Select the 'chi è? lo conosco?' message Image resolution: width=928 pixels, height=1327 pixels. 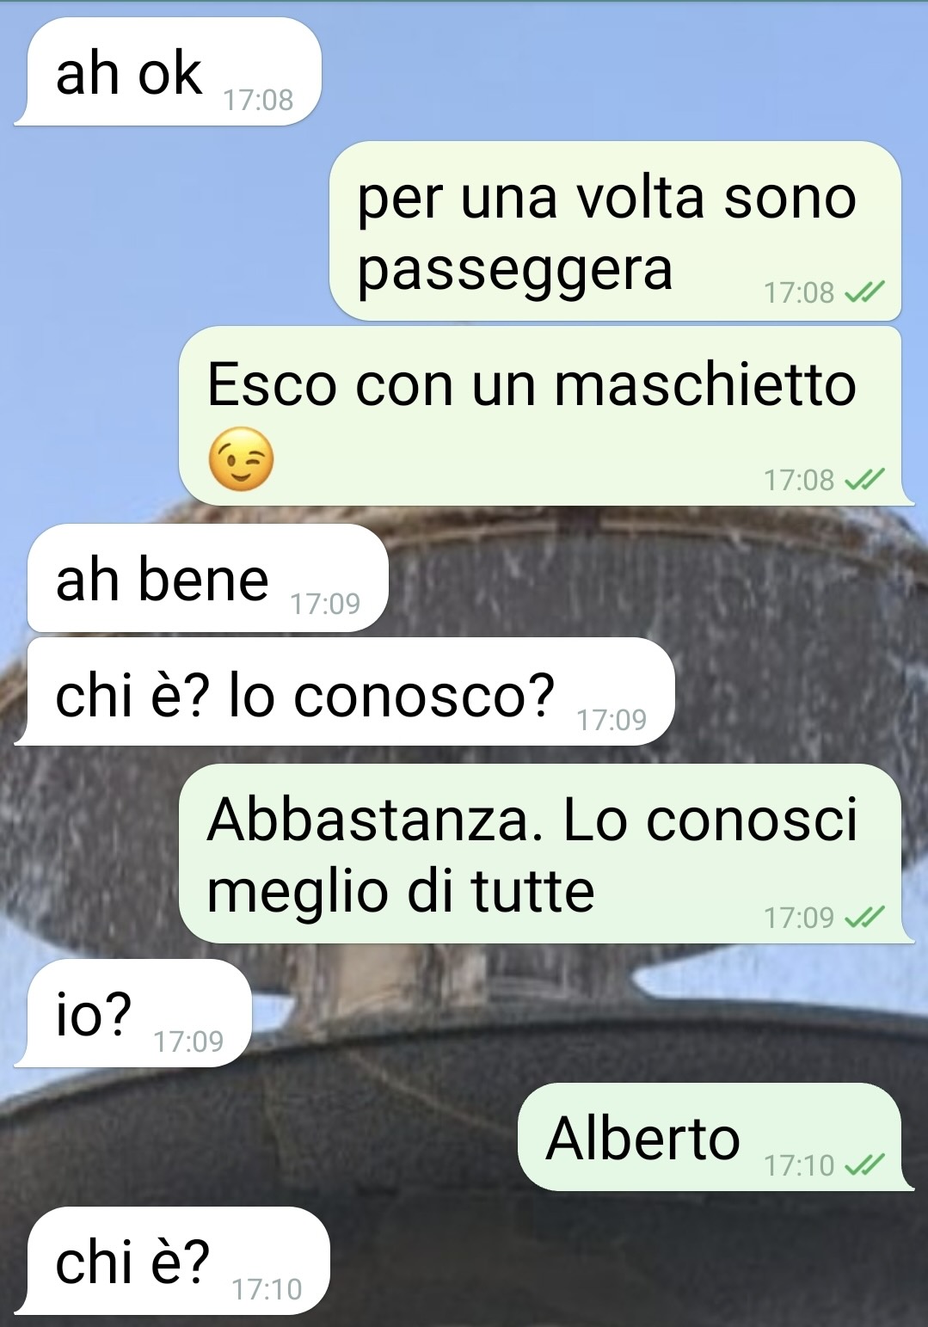pyautogui.click(x=345, y=691)
